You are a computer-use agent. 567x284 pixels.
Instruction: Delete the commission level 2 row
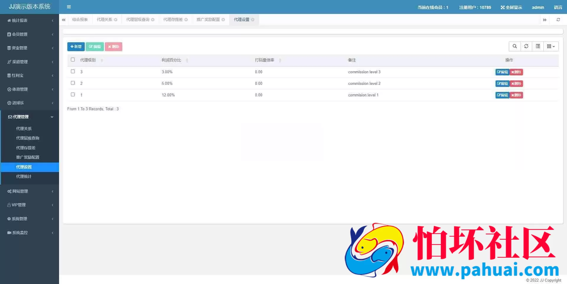pyautogui.click(x=516, y=84)
